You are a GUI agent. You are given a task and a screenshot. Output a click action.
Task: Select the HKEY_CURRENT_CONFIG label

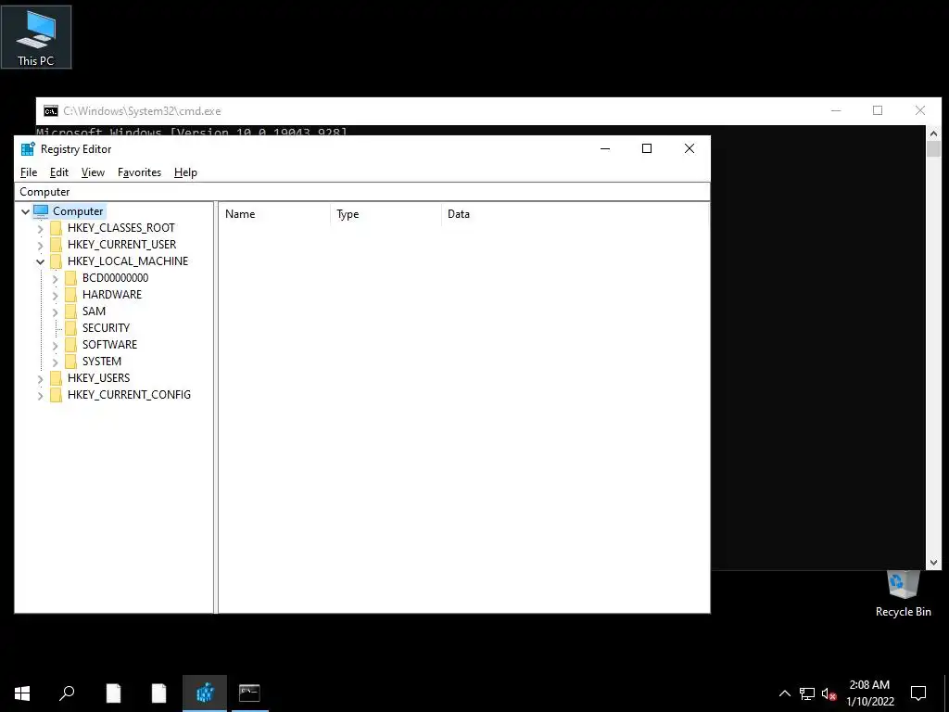(129, 395)
